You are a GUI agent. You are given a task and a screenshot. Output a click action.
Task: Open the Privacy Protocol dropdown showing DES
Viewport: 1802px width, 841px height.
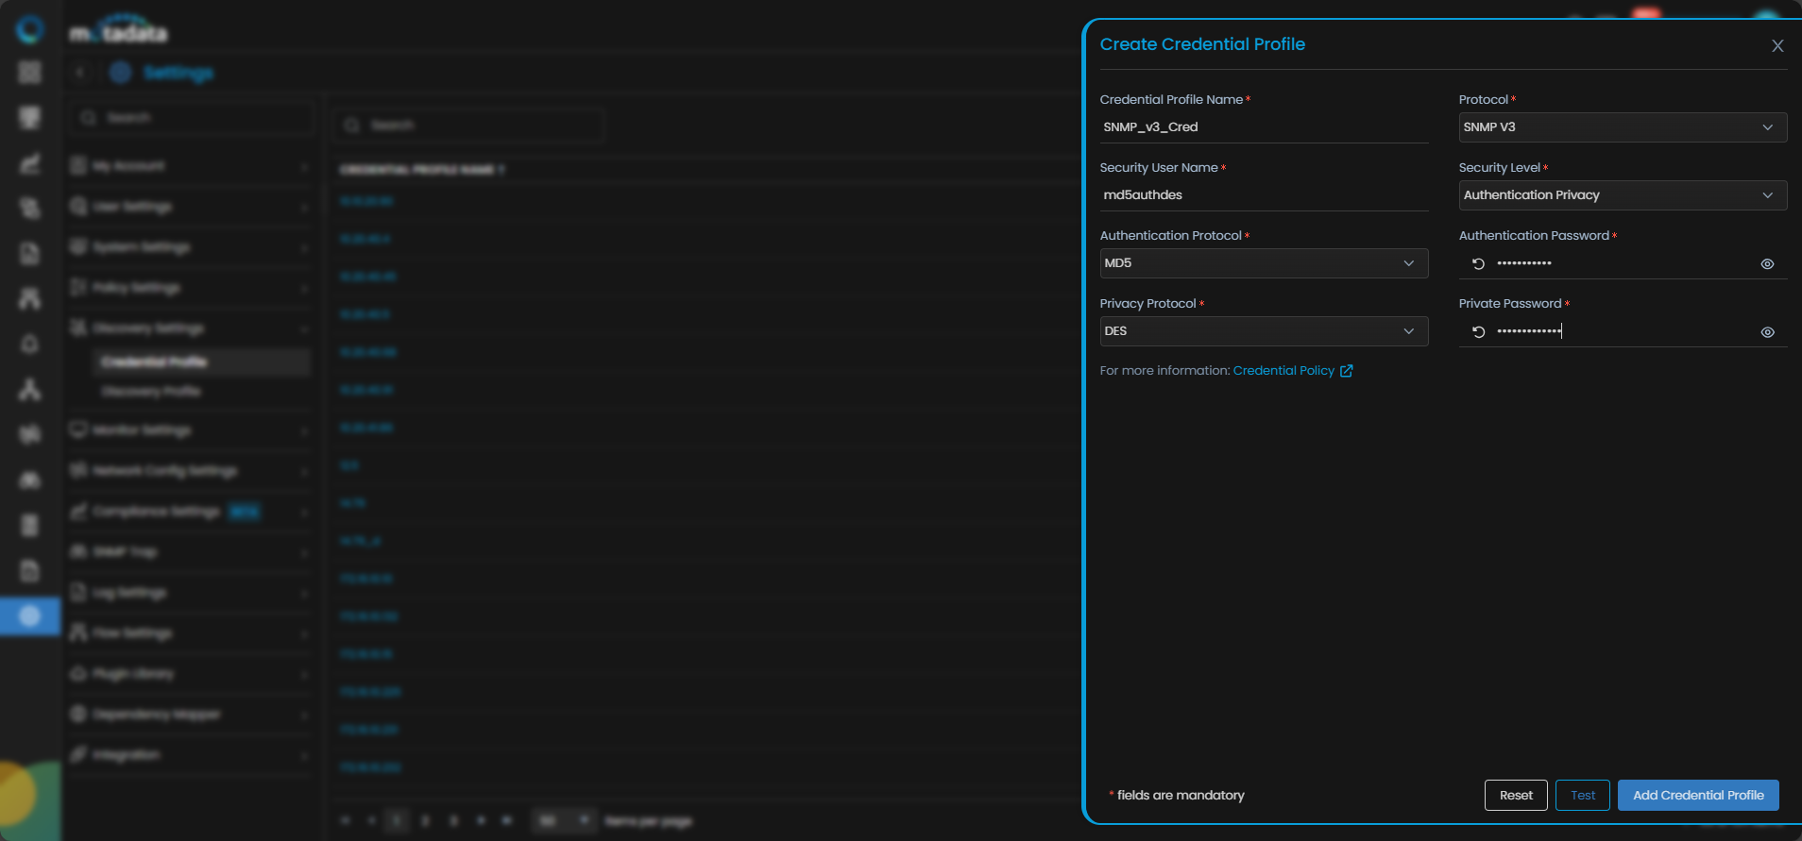(1264, 330)
